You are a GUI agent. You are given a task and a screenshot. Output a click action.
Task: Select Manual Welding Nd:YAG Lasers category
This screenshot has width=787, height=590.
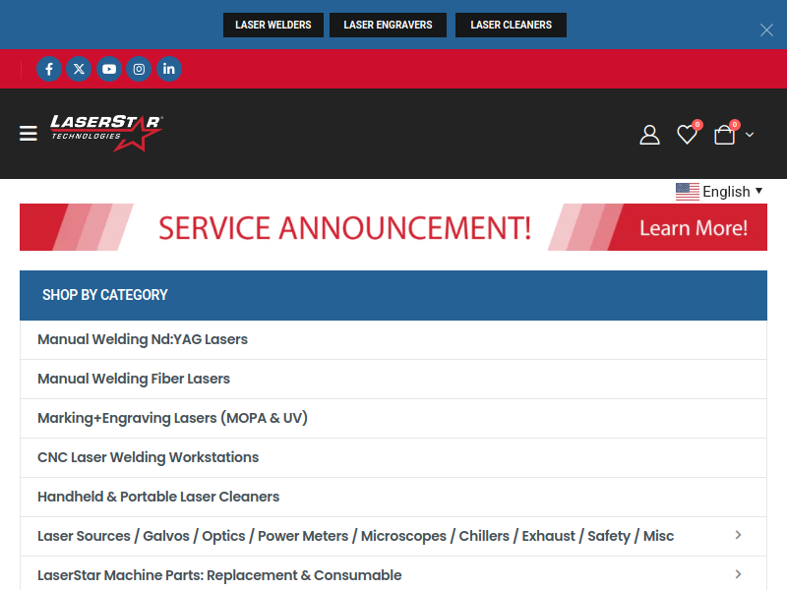393,339
